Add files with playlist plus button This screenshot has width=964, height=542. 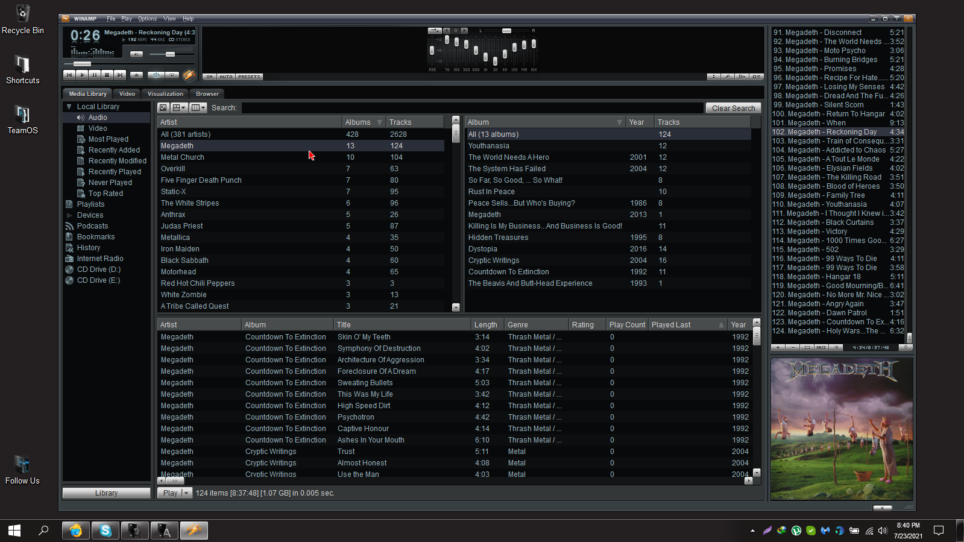pos(778,347)
